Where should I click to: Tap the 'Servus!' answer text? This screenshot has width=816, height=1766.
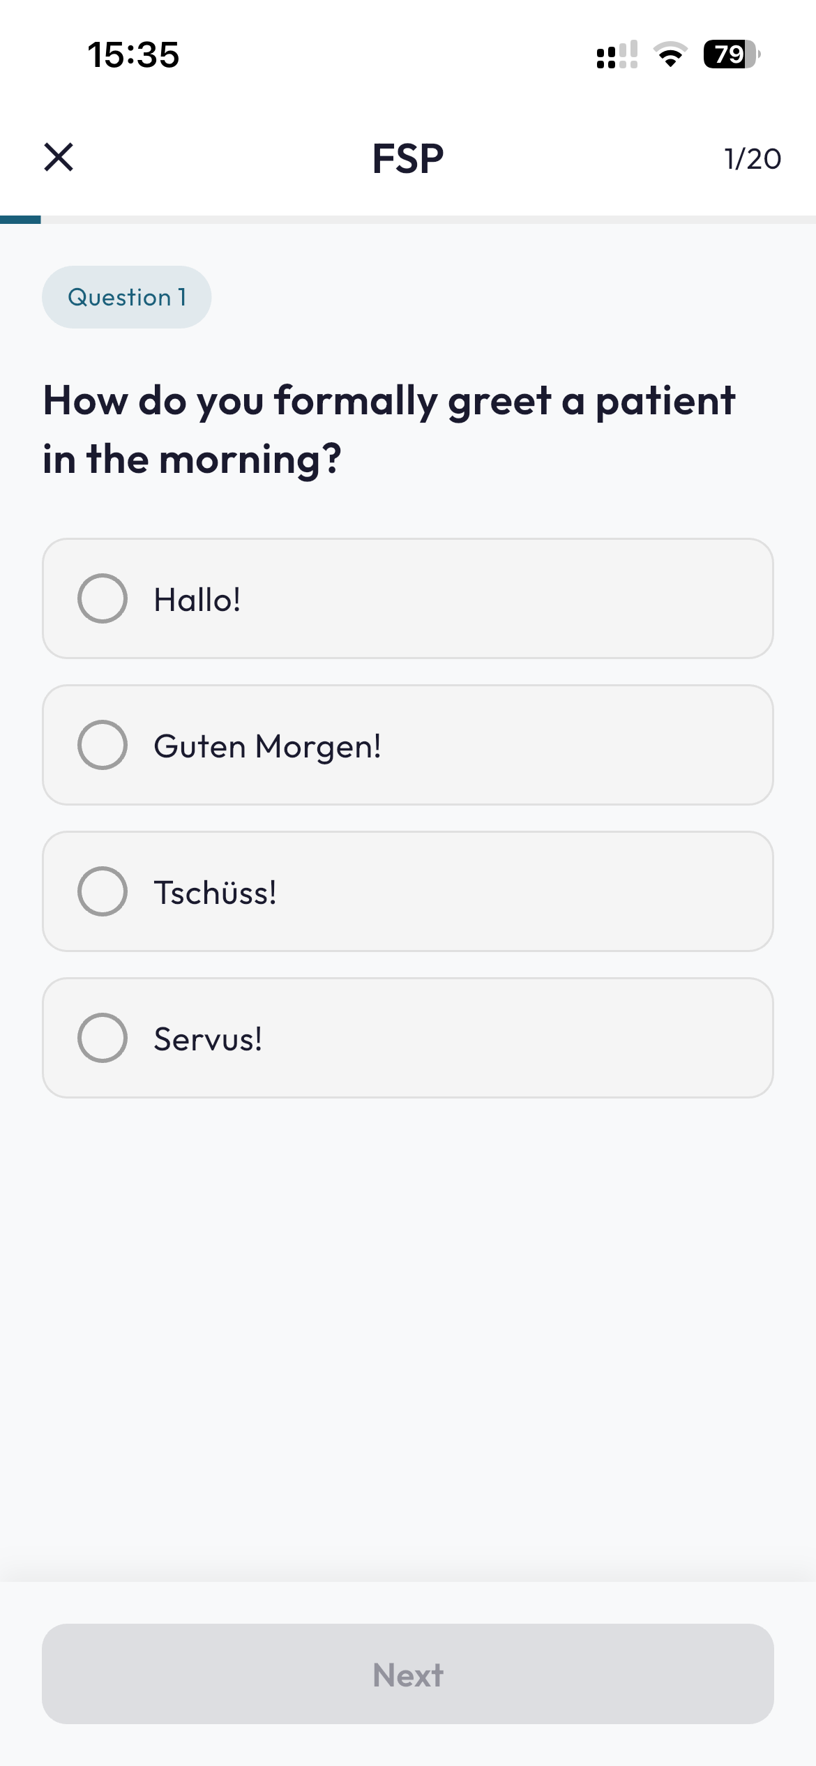tap(208, 1039)
